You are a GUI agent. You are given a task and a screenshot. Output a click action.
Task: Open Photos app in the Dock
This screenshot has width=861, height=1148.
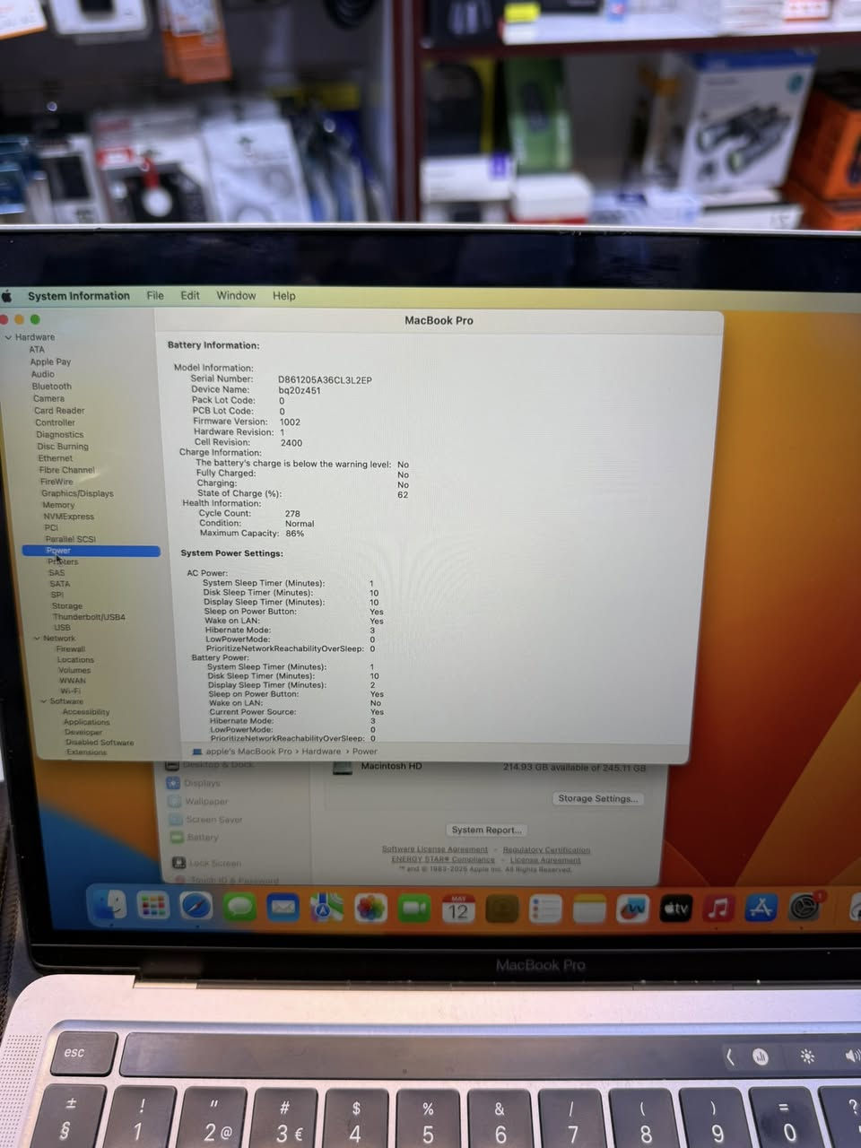370,909
